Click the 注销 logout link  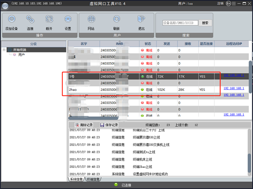coord(220,4)
